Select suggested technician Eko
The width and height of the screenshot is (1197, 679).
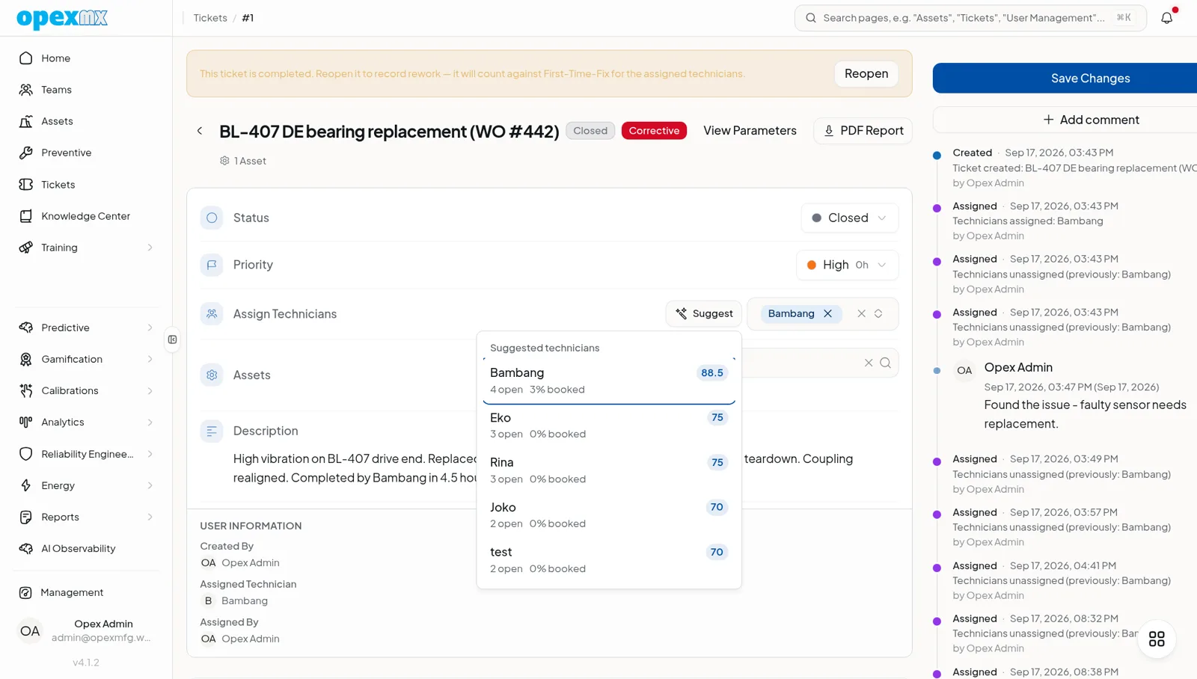(609, 425)
